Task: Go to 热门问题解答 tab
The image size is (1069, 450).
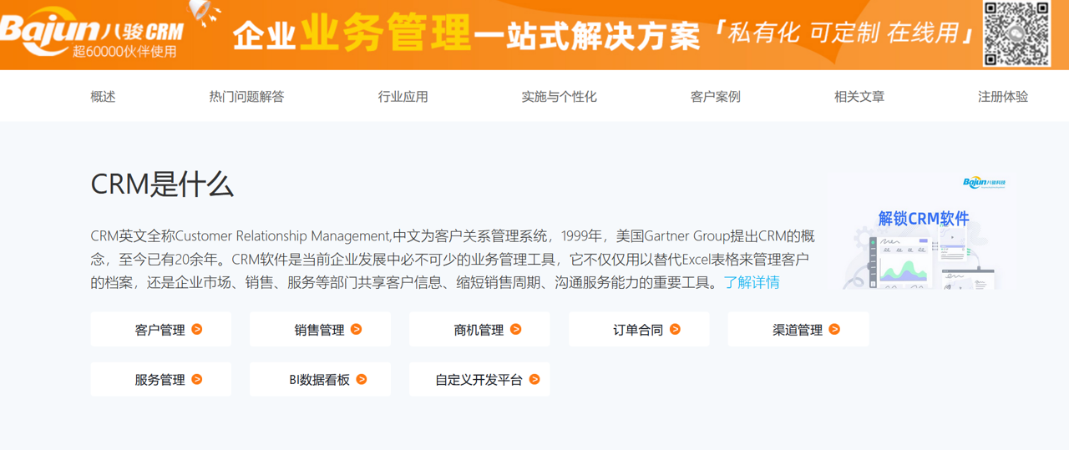Action: (x=246, y=97)
